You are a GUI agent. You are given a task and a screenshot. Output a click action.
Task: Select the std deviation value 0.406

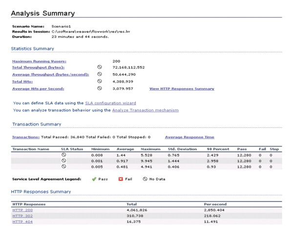click(173, 167)
